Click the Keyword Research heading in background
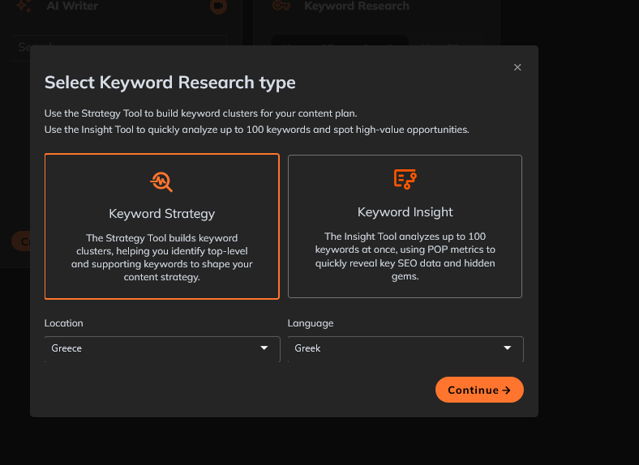The image size is (639, 465). pos(357,6)
